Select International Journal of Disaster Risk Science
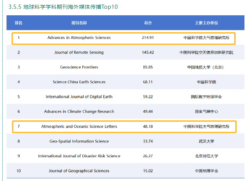The width and height of the screenshot is (246, 181). [79, 156]
